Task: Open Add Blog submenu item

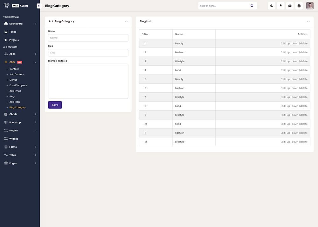Action: (15, 102)
